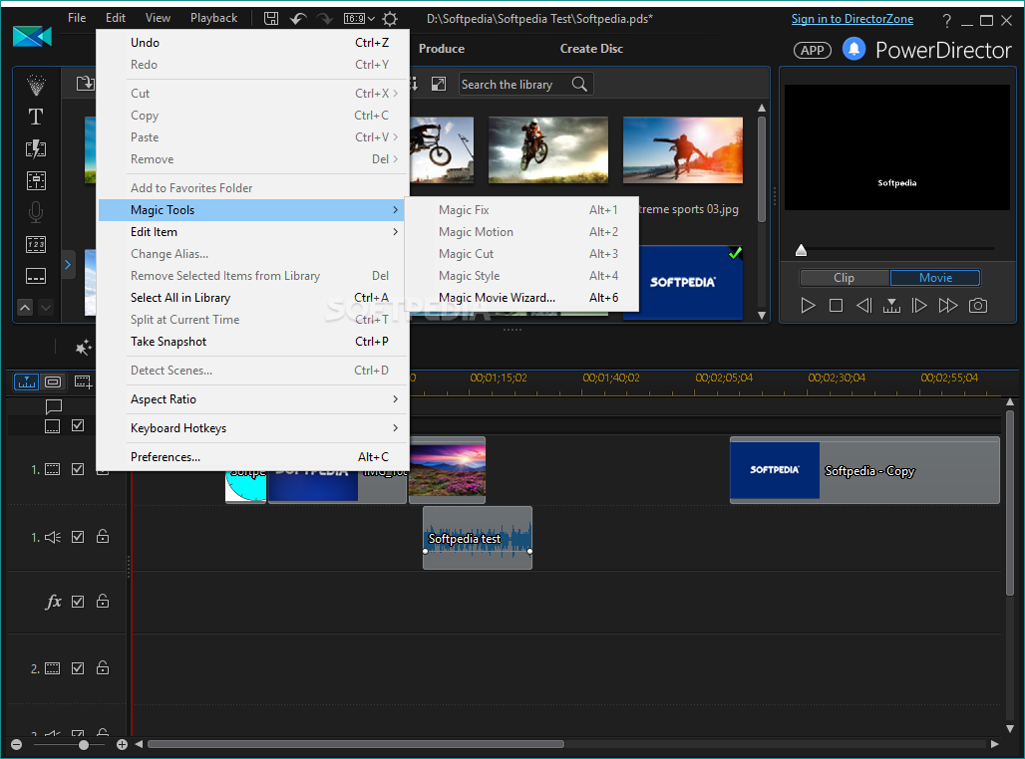Open the settings gear in top toolbar

[390, 18]
